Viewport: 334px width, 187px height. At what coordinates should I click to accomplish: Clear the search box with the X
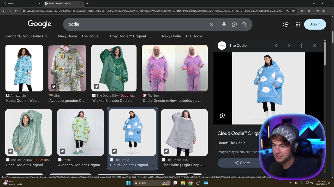211,24
